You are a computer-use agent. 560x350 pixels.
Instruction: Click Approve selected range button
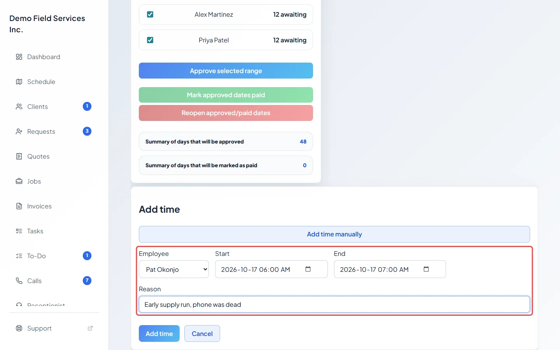pyautogui.click(x=226, y=71)
